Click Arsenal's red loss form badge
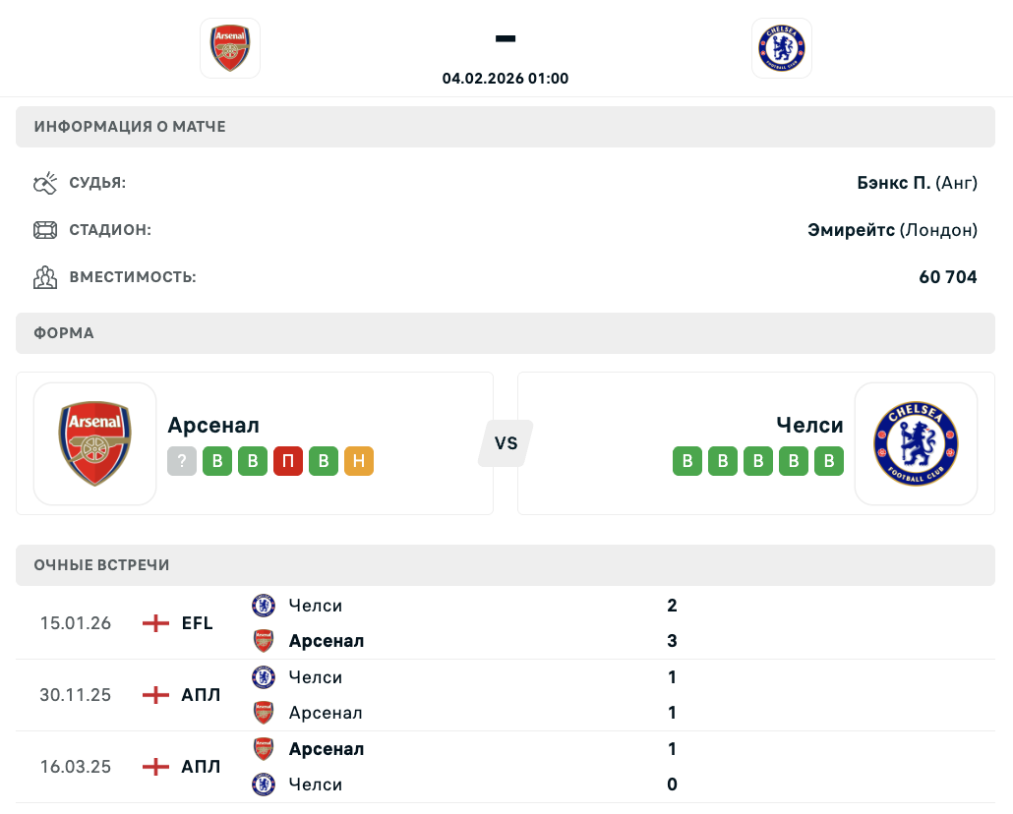The height and width of the screenshot is (814, 1013). click(x=288, y=461)
